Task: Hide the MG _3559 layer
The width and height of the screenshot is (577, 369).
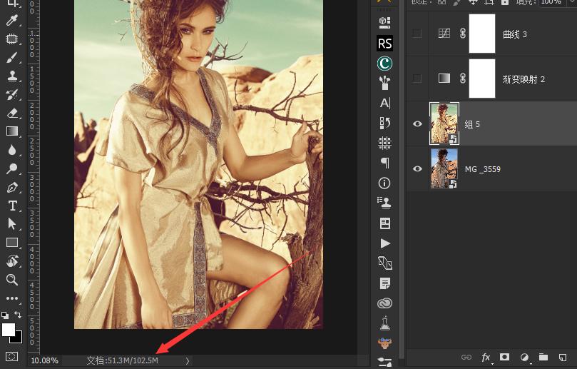Action: 418,168
